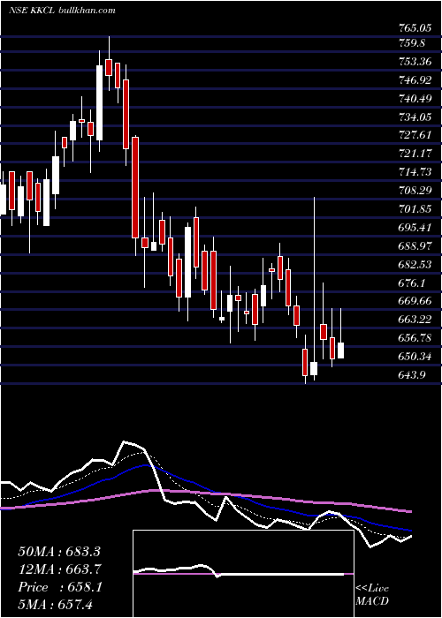Click the 740.49 price axis label

click(415, 98)
